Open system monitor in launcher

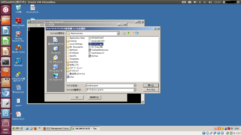tap(5, 114)
